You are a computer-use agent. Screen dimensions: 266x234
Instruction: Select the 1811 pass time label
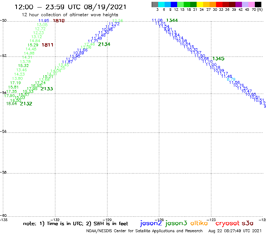[47, 45]
